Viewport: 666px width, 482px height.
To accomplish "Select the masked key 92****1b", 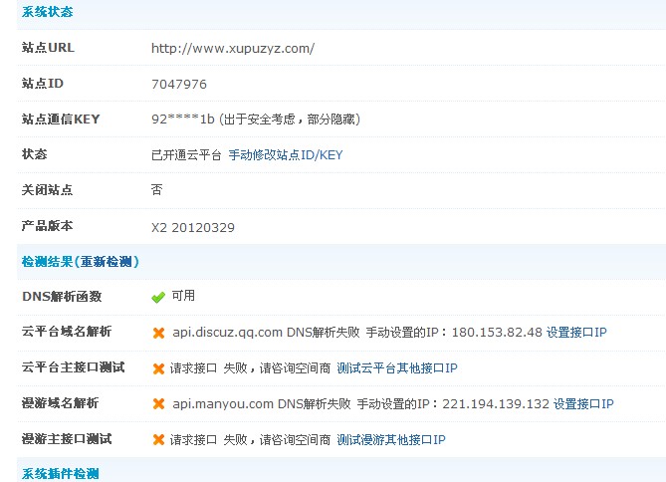I will click(182, 120).
